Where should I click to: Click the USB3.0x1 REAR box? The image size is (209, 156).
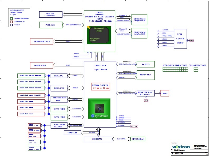(x=31, y=101)
